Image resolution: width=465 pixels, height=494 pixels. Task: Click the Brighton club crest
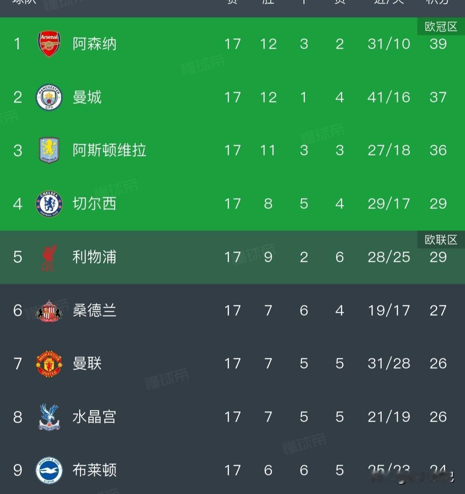[49, 470]
